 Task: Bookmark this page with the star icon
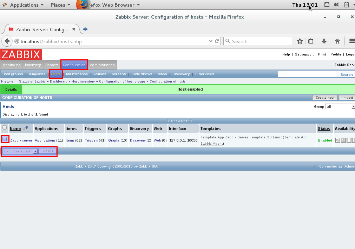tap(300, 41)
